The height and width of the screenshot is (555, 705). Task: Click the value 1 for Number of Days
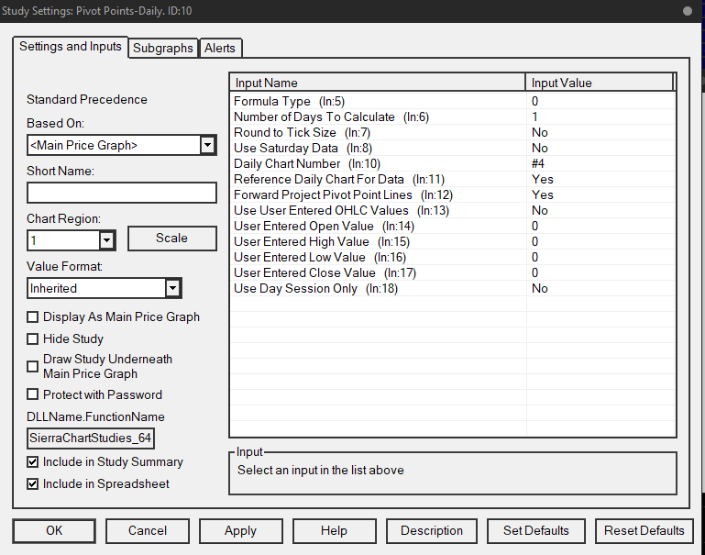(x=534, y=117)
